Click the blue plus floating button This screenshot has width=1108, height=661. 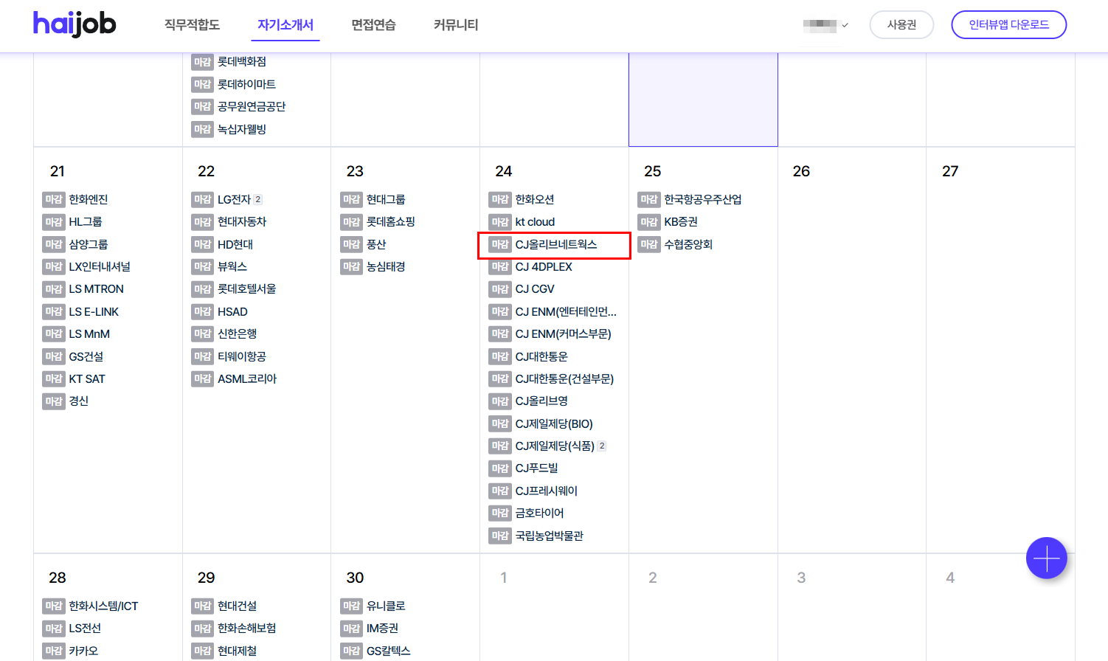tap(1046, 558)
